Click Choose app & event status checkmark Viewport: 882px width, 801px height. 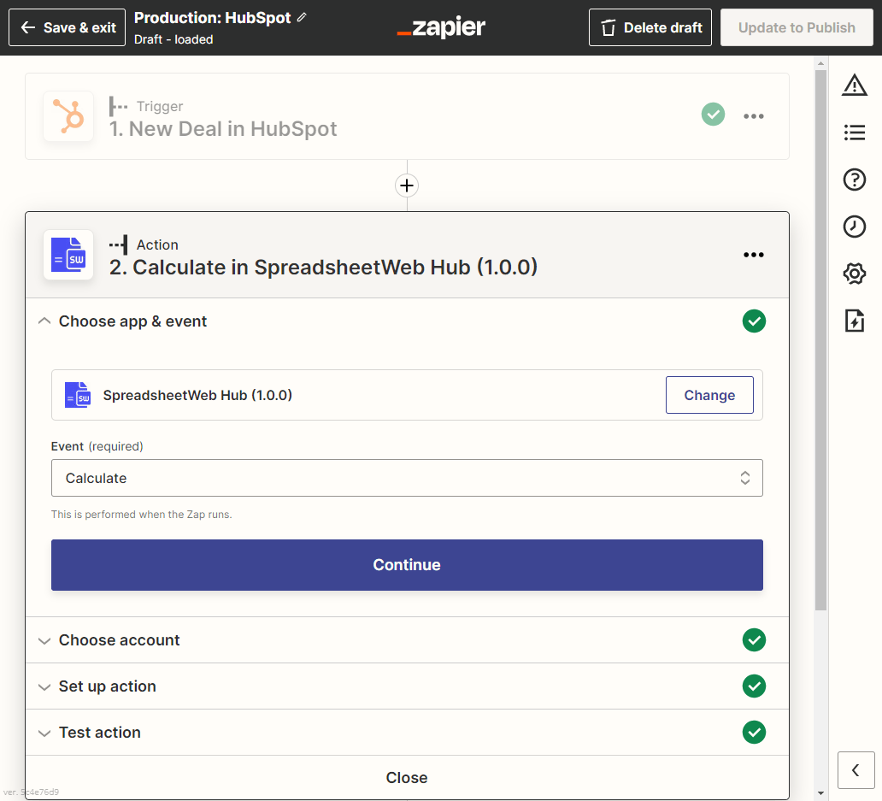pos(754,321)
